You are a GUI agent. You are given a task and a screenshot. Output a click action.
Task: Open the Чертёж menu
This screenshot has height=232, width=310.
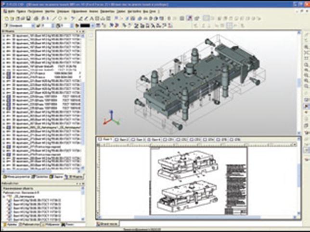click(50, 12)
